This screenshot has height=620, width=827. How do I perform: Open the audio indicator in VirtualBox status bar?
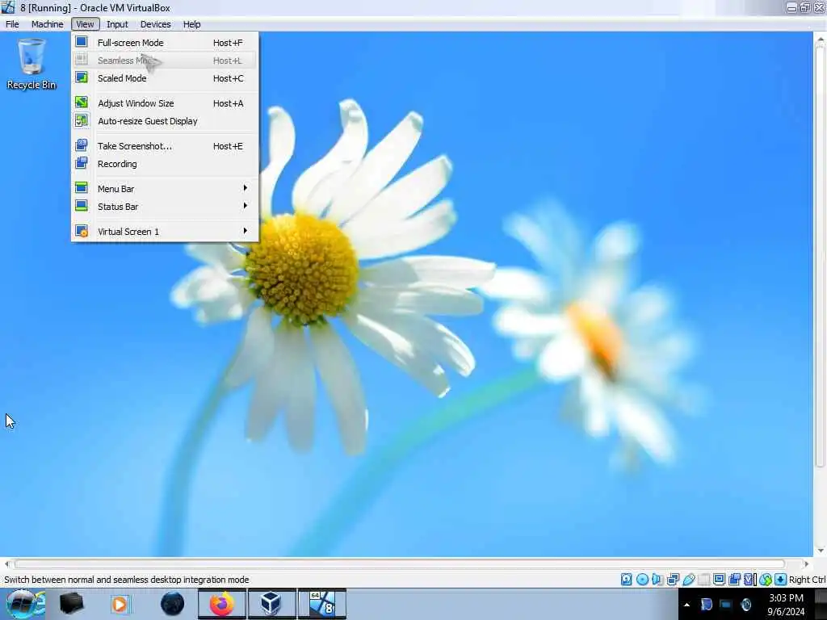(x=657, y=580)
